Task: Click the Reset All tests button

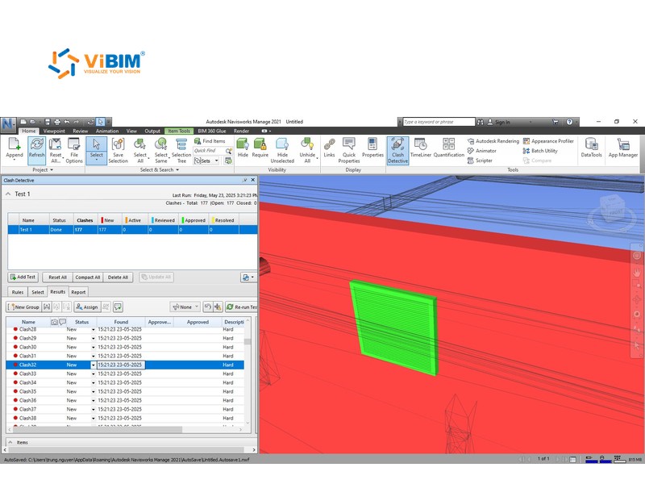Action: 57,277
